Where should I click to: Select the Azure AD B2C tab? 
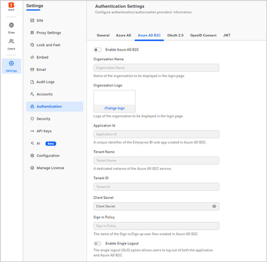(149, 35)
